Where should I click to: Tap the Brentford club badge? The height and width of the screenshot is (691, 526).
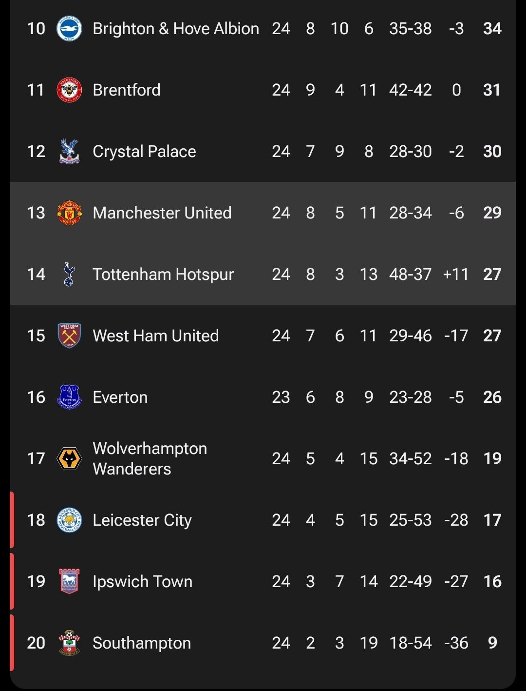click(x=69, y=90)
